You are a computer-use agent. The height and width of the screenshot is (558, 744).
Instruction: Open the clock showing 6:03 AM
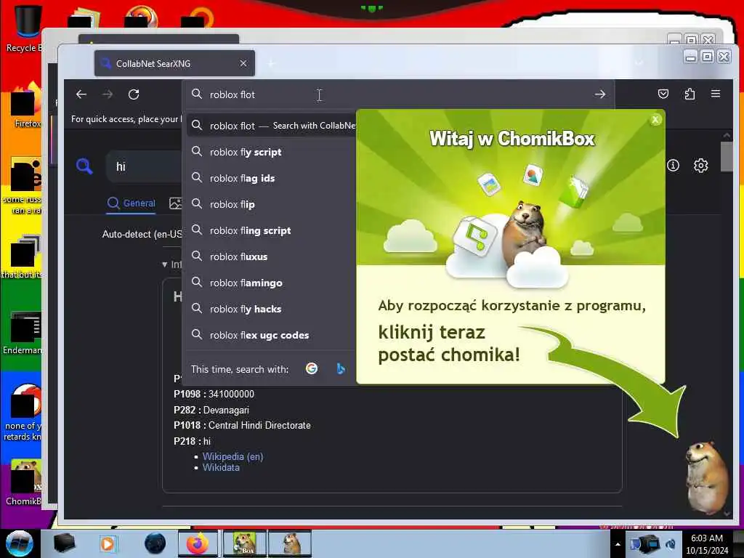pyautogui.click(x=707, y=543)
